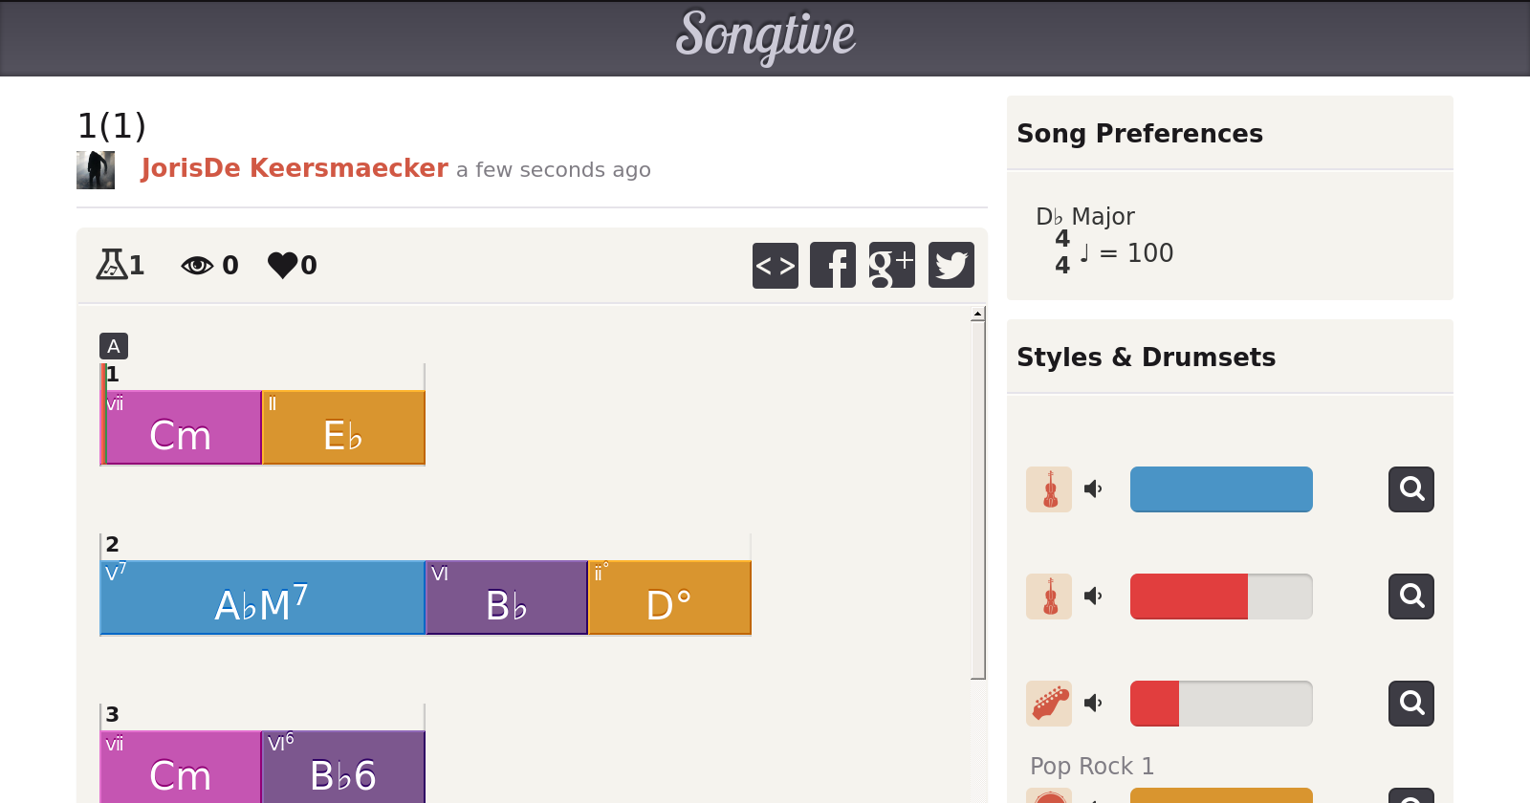Select the AbM7 chord block
This screenshot has height=803, width=1530.
(262, 598)
